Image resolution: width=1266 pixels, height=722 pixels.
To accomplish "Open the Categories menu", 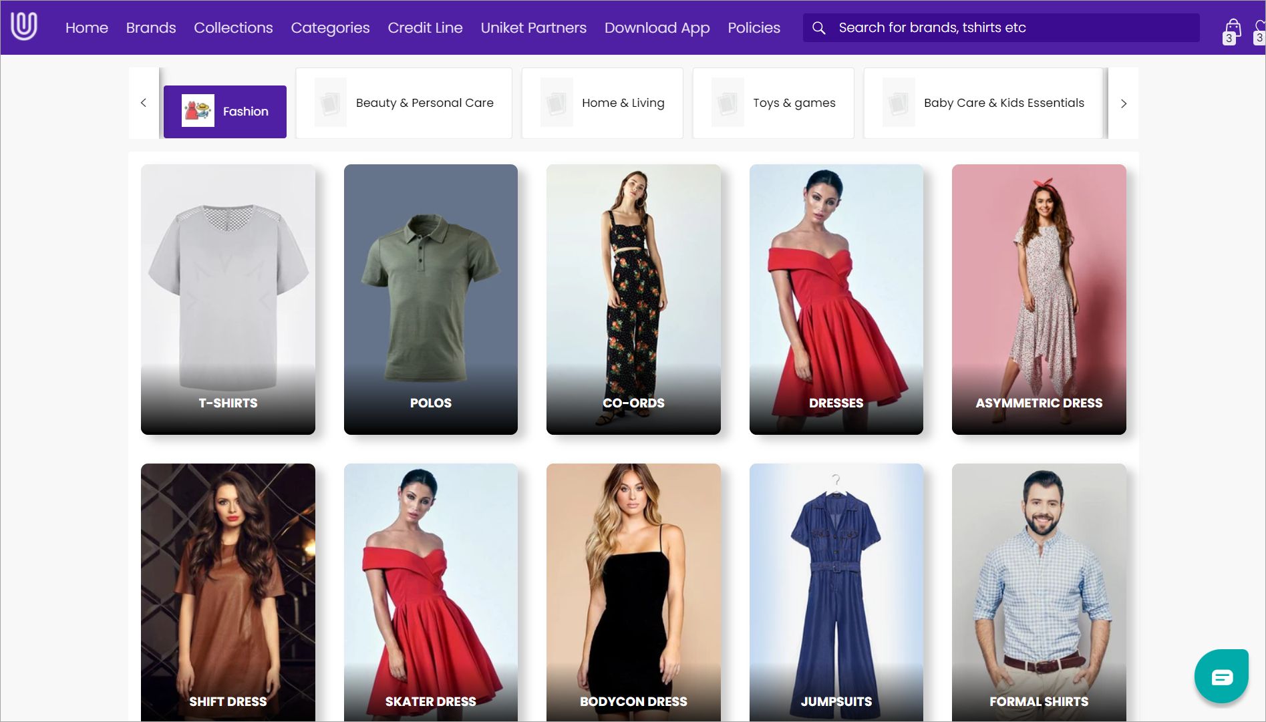I will [330, 28].
